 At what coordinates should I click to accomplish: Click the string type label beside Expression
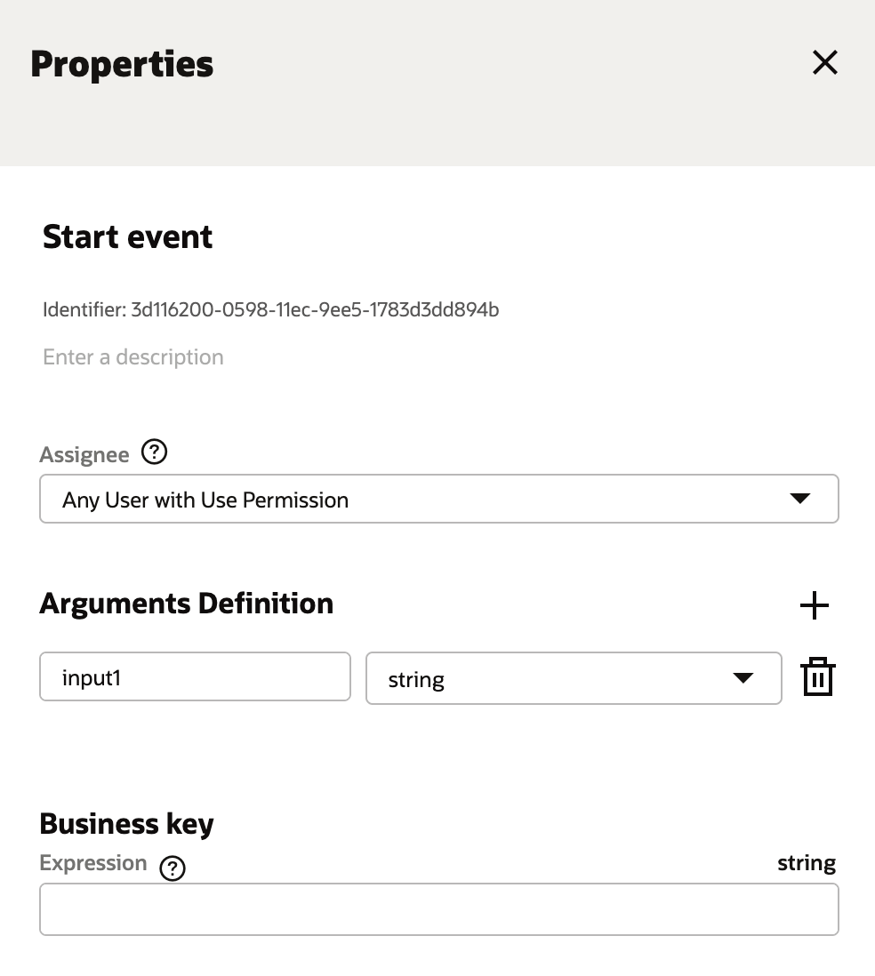coord(807,862)
